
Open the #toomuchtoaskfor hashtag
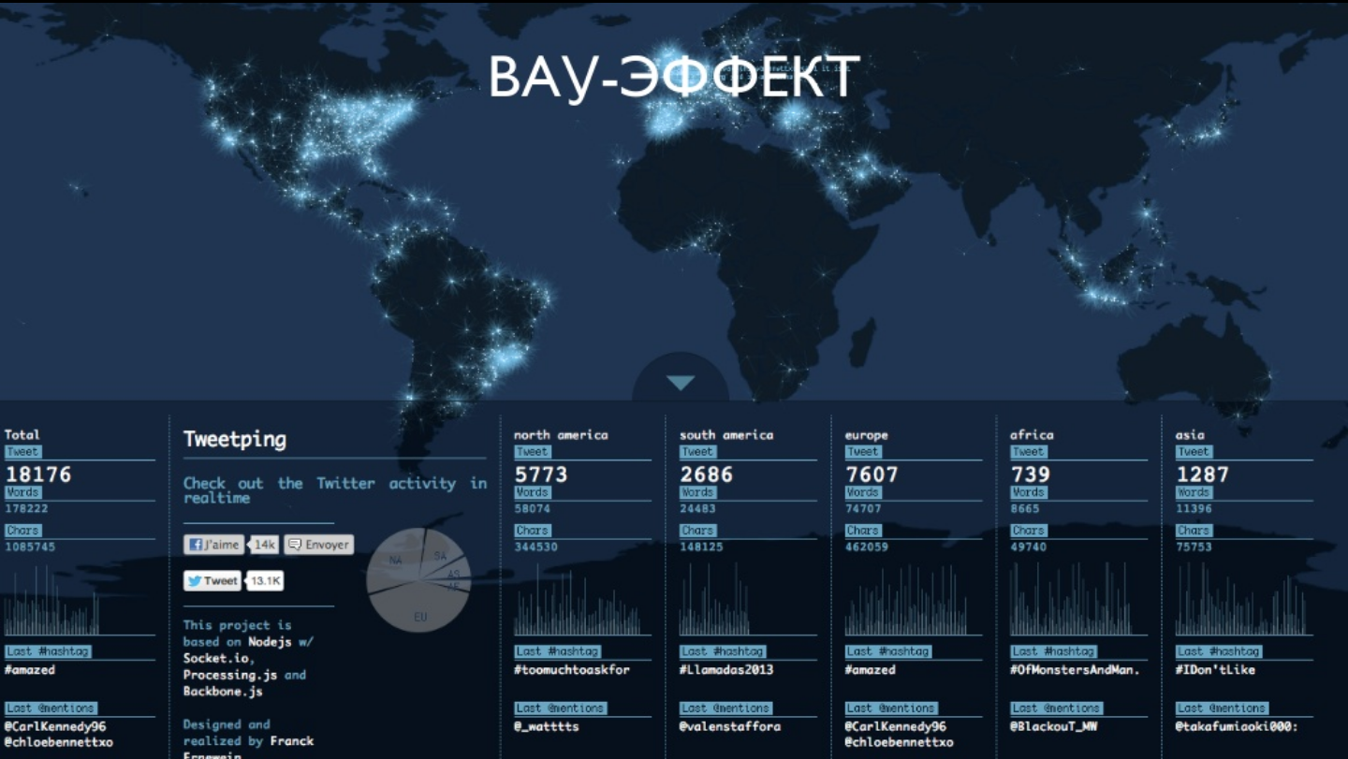pyautogui.click(x=572, y=670)
